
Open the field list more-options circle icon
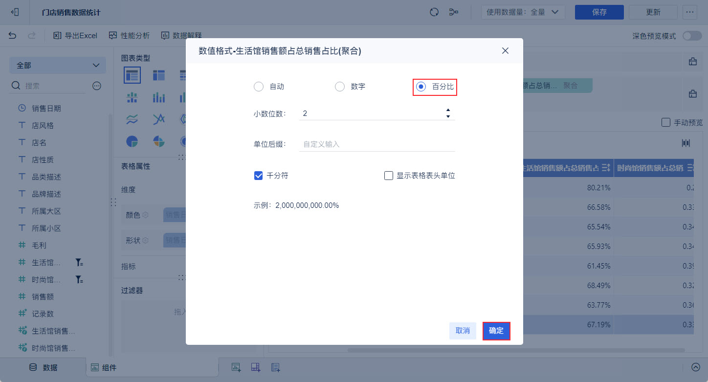click(x=97, y=86)
